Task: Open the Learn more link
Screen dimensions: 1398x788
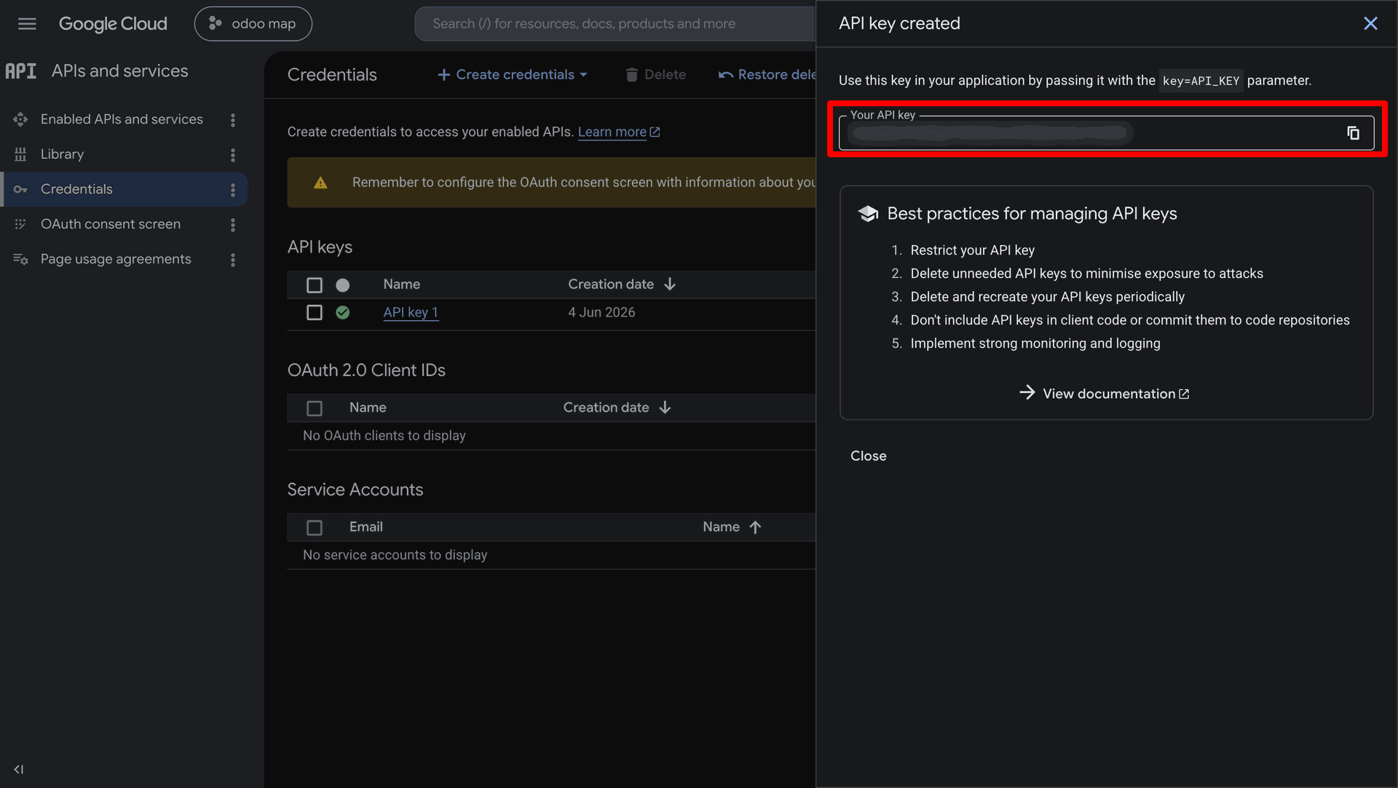Action: coord(619,132)
